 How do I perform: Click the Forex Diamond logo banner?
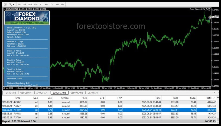click(x=27, y=18)
